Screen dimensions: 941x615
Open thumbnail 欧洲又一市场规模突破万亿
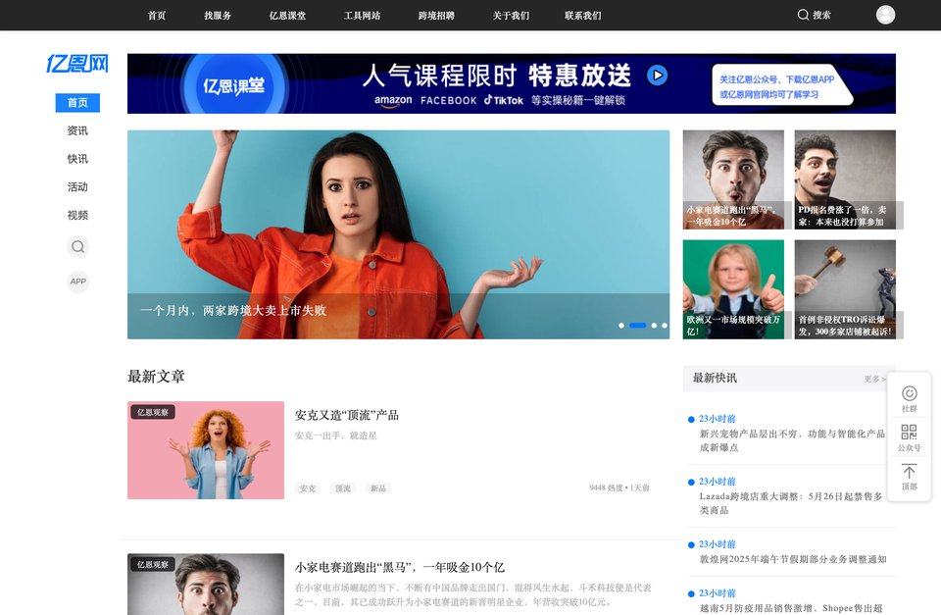tap(733, 289)
